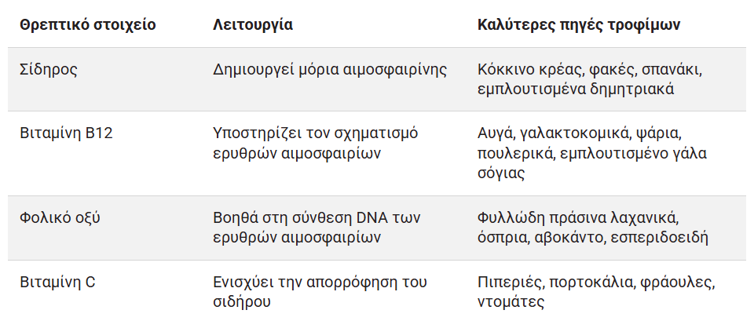Click the word 'ντομάτες' in the last row
754x321 pixels.
tap(510, 301)
